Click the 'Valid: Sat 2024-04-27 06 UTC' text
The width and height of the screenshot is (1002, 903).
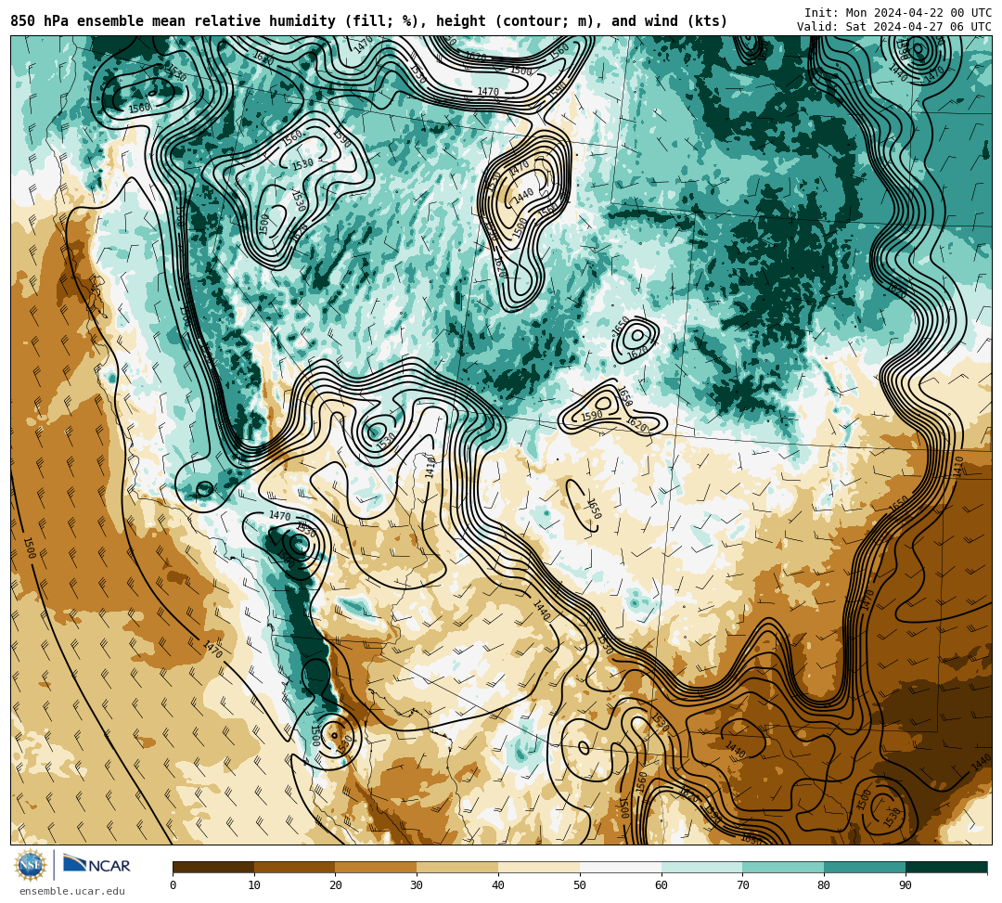click(894, 27)
